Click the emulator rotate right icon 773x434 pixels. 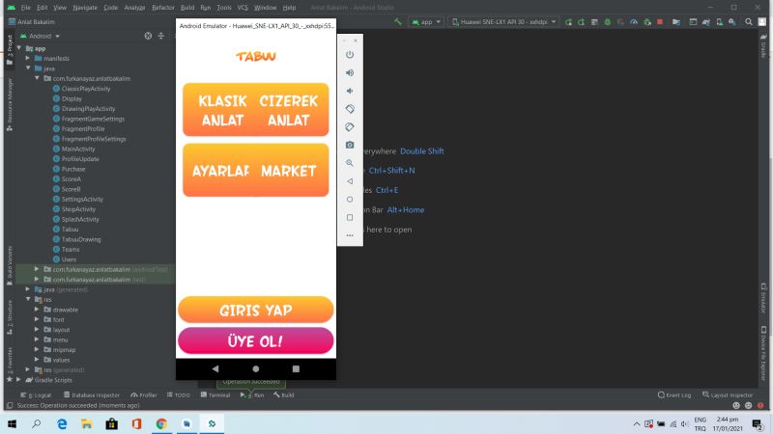coord(350,127)
